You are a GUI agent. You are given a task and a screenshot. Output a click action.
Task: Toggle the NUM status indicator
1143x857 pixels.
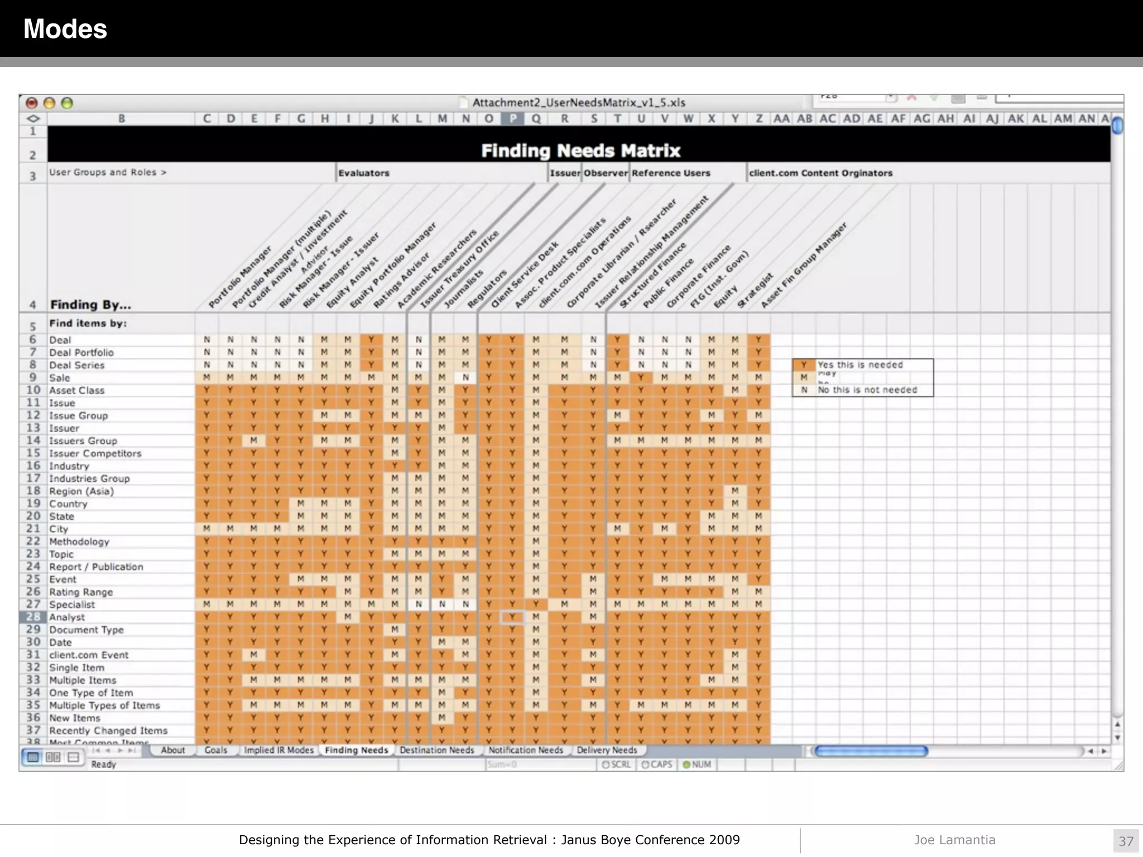pyautogui.click(x=697, y=764)
